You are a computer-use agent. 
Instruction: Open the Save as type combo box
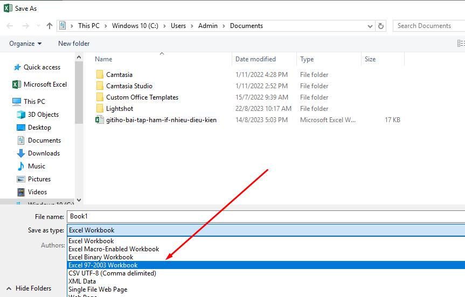tap(266, 230)
